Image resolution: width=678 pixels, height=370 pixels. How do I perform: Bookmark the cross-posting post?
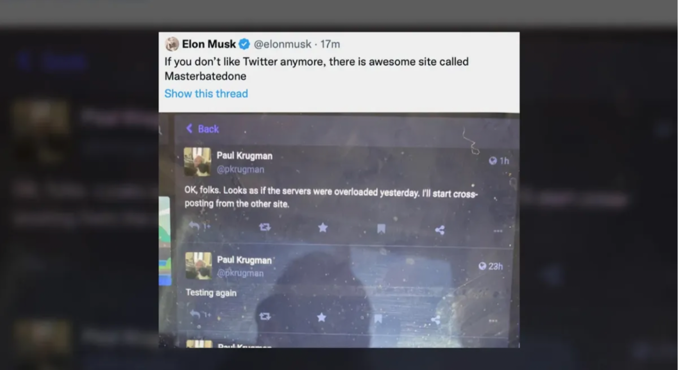click(x=381, y=228)
